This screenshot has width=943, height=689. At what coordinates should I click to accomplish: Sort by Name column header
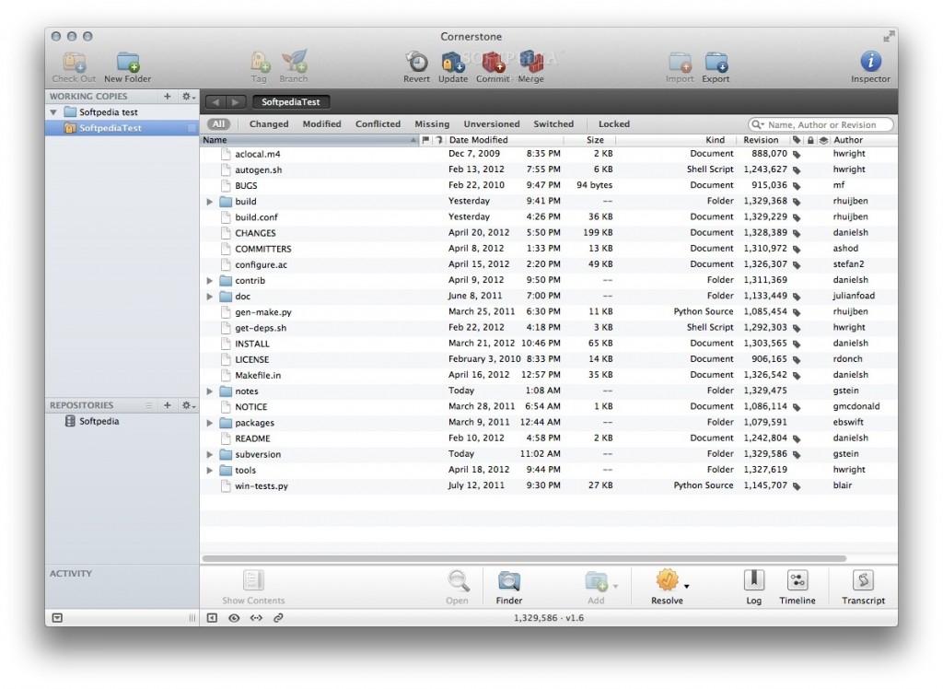309,140
